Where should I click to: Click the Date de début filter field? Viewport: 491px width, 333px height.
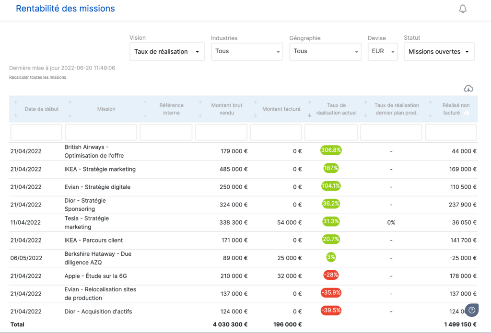(x=36, y=132)
